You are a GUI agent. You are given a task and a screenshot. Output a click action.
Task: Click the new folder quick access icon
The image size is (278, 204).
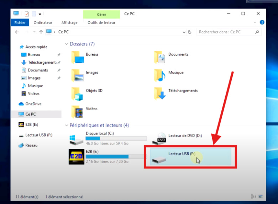[34, 14]
